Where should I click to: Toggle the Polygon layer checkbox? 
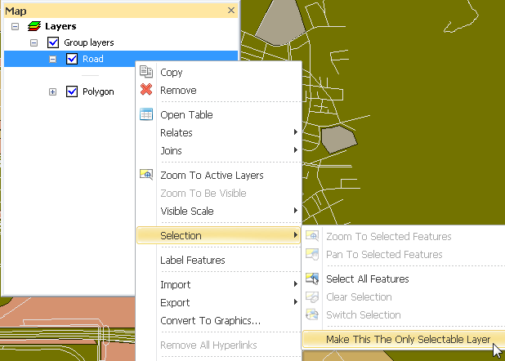tap(72, 91)
